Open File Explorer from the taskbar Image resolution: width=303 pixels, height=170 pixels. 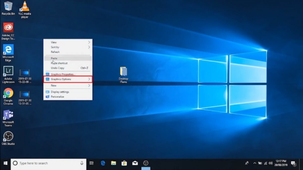pyautogui.click(x=114, y=163)
